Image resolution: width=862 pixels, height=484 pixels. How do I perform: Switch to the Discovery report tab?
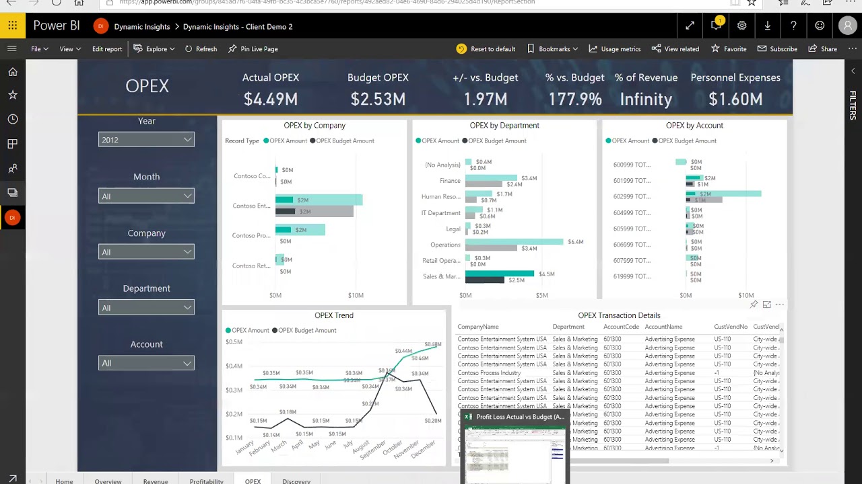pyautogui.click(x=296, y=481)
